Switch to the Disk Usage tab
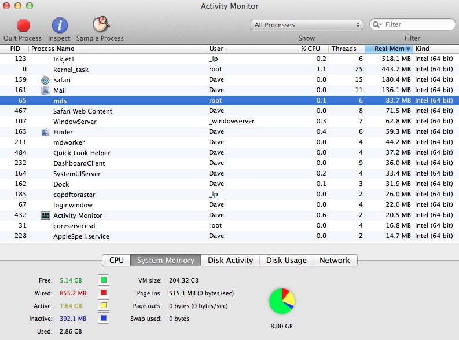Image resolution: width=459 pixels, height=340 pixels. (x=287, y=260)
